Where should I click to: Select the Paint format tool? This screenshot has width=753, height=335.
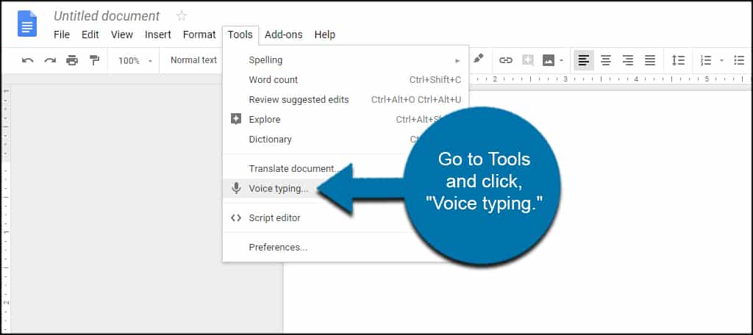click(x=94, y=60)
